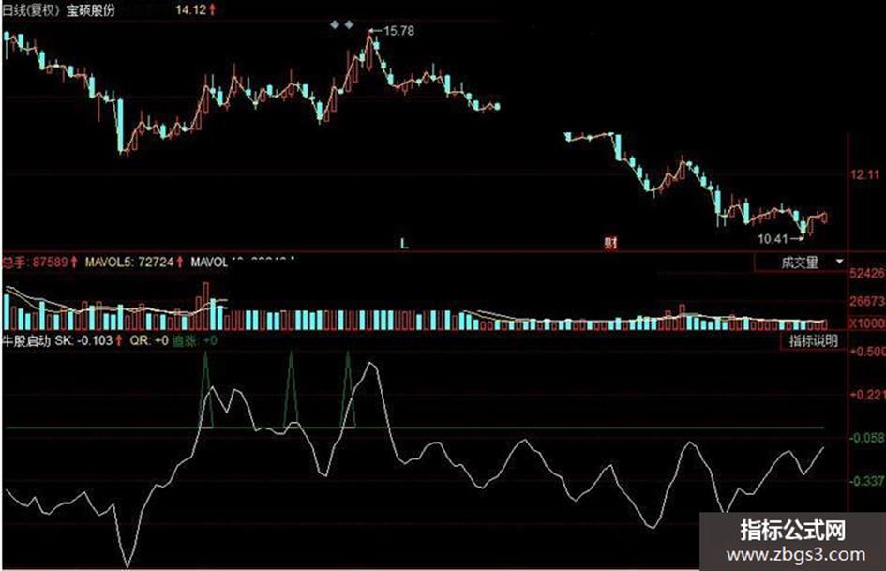
Task: Click the second diamond event marker
Action: click(x=349, y=24)
